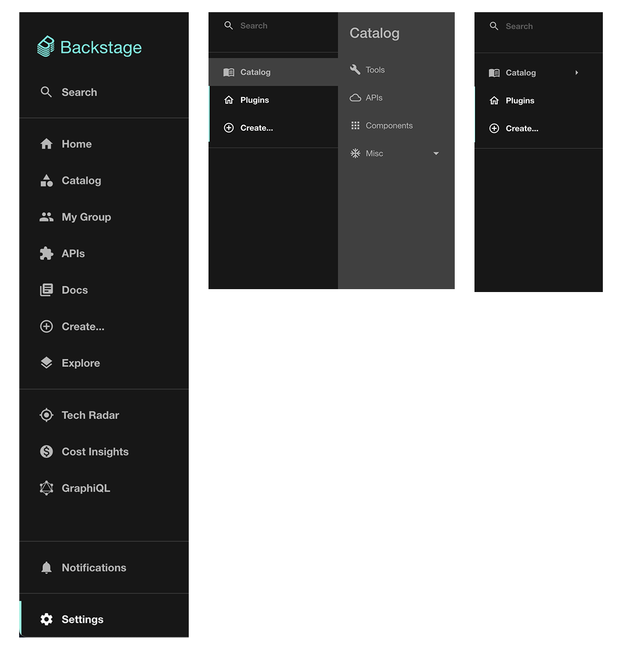622x652 pixels.
Task: Click the Plugins home icon in middle sidebar
Action: pyautogui.click(x=228, y=100)
